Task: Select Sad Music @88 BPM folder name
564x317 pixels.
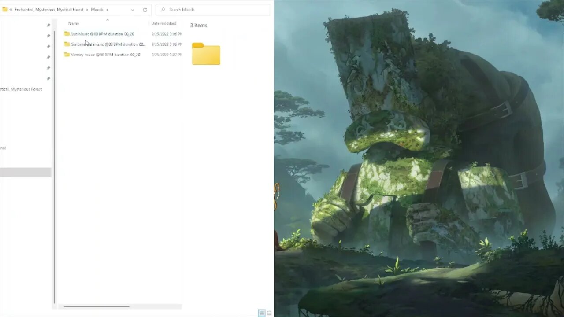Action: pyautogui.click(x=103, y=34)
